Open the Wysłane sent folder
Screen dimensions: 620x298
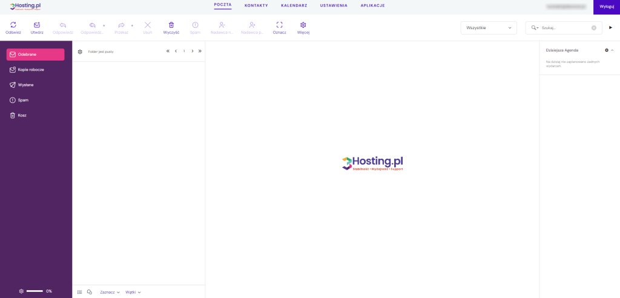pos(35,85)
